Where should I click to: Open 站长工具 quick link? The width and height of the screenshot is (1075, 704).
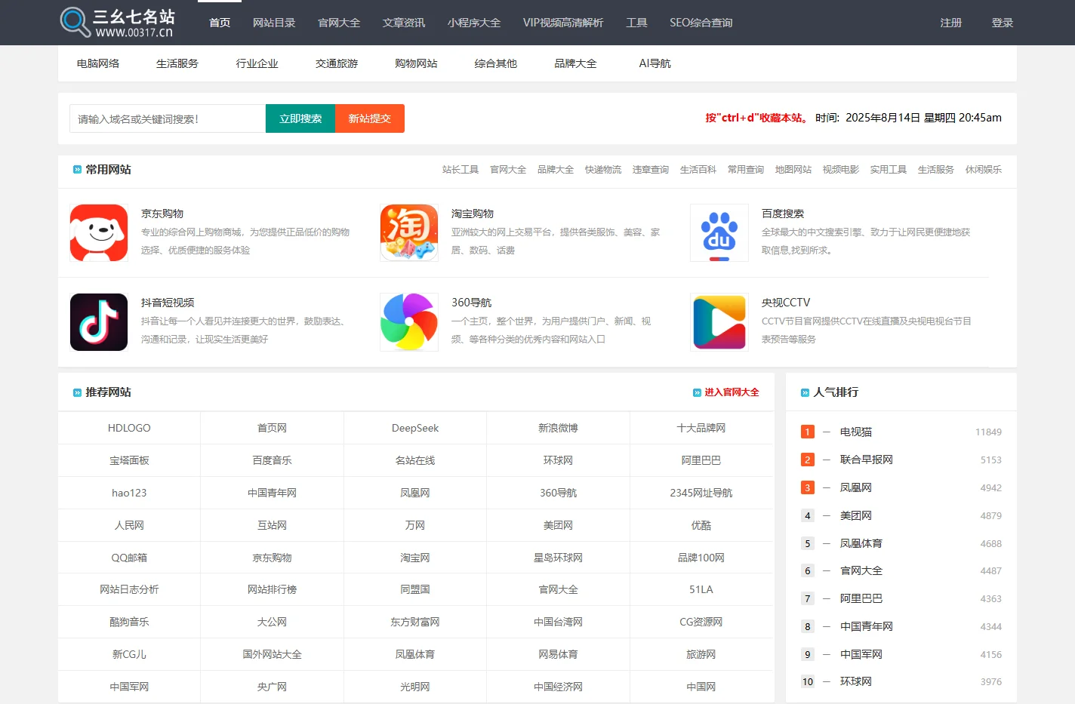pos(460,170)
